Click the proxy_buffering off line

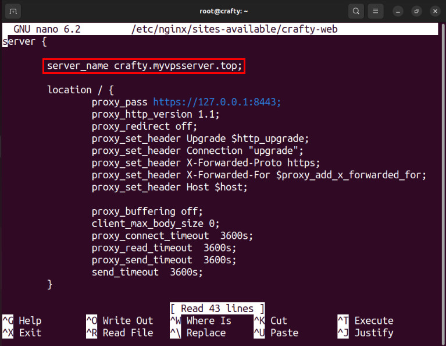click(x=147, y=211)
